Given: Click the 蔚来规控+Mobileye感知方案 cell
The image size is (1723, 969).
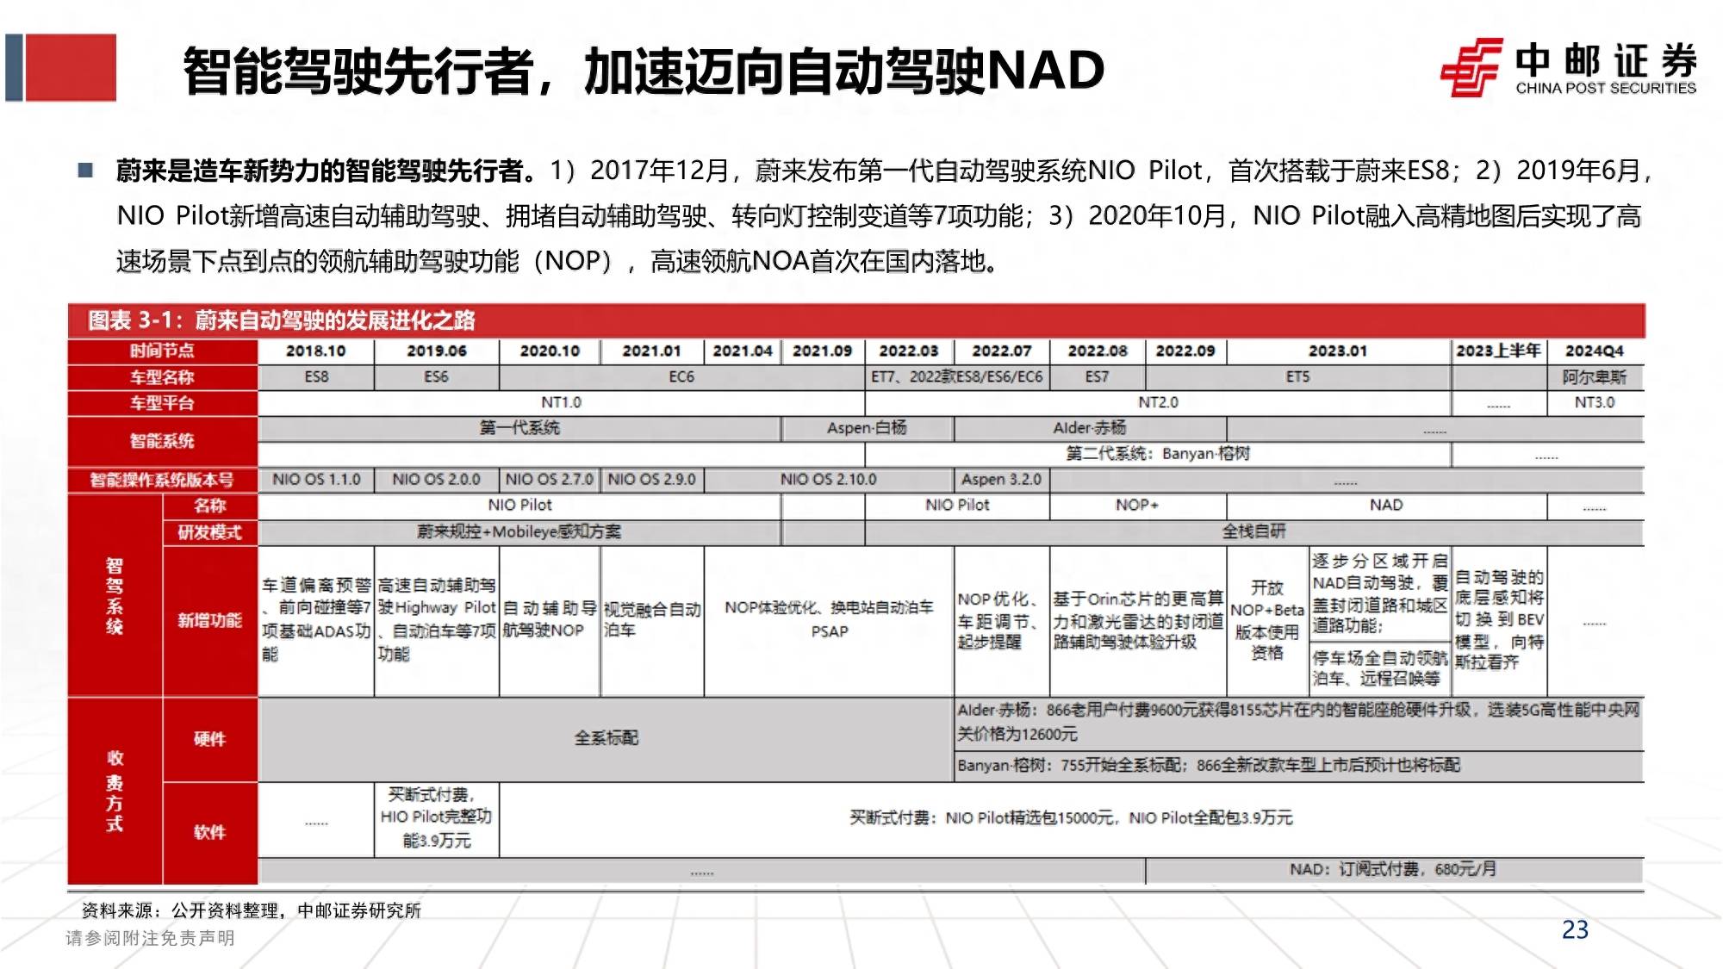Looking at the screenshot, I should (x=519, y=531).
